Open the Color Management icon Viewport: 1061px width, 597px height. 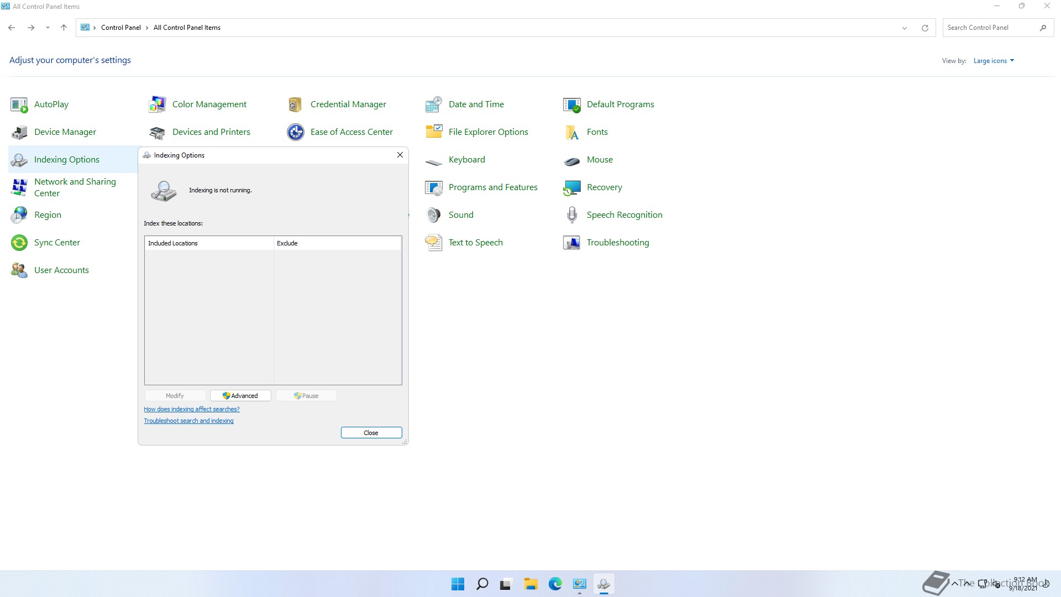(157, 104)
